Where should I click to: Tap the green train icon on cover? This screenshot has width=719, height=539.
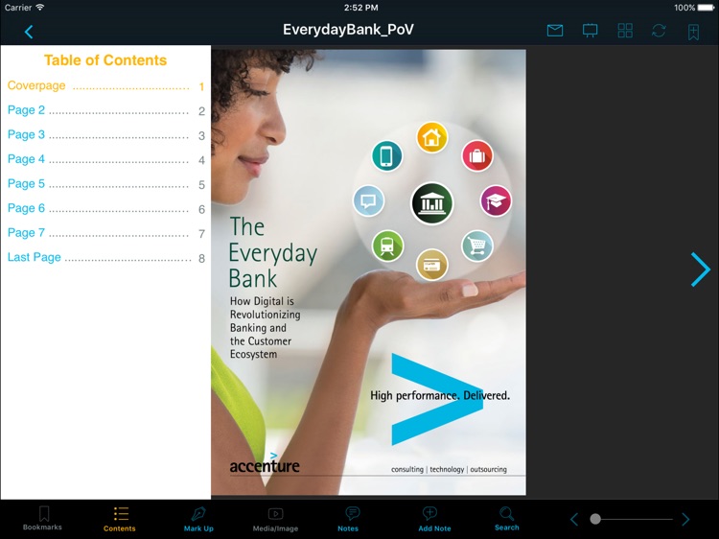point(387,246)
